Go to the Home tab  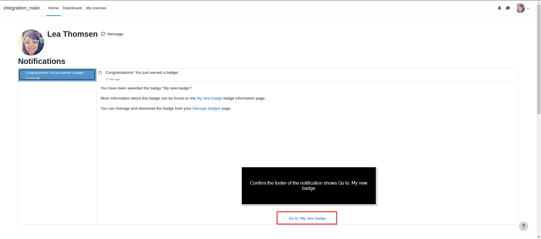pyautogui.click(x=53, y=8)
